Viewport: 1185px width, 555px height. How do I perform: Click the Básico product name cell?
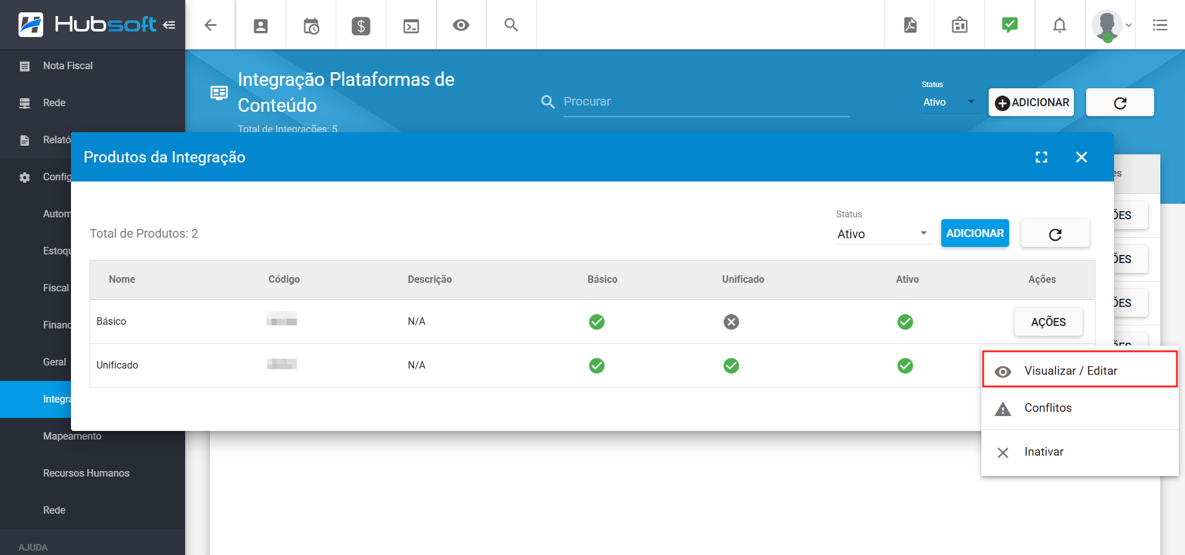[111, 321]
